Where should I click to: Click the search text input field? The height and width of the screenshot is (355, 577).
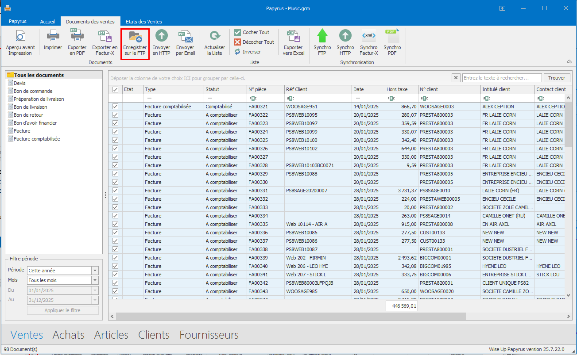[x=502, y=78]
